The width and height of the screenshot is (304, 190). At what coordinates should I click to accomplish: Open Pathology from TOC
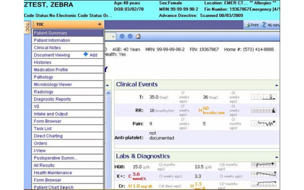(x=68, y=77)
